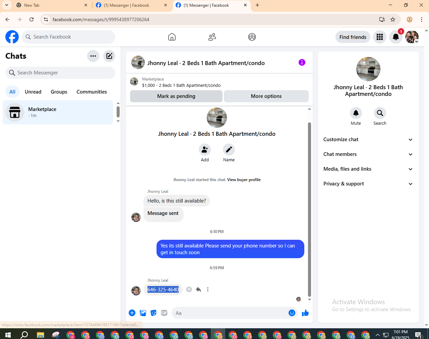
Task: Click the conversation scrollbar
Action: point(309,210)
